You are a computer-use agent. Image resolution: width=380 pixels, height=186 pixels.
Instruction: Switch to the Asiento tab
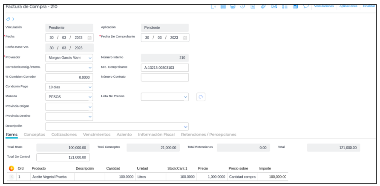pyautogui.click(x=124, y=135)
